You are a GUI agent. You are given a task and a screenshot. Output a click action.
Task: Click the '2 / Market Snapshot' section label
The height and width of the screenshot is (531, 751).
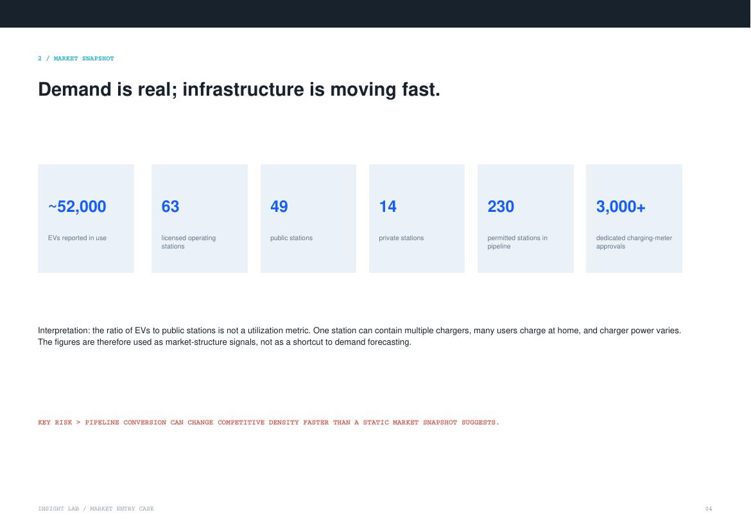[76, 58]
